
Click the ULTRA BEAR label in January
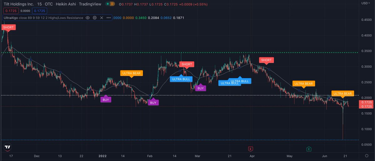point(132,74)
